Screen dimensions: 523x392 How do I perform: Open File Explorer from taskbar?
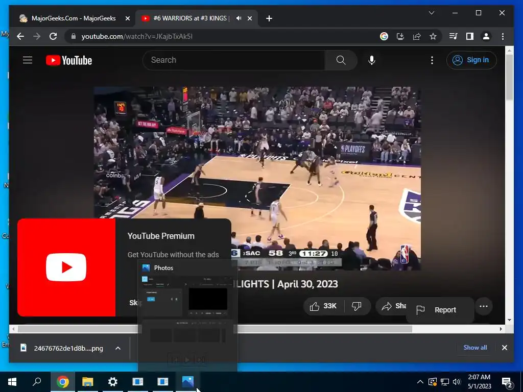point(87,382)
